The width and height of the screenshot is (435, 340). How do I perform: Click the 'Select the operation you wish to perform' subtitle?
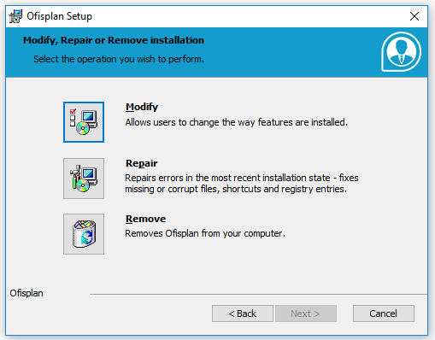point(119,59)
